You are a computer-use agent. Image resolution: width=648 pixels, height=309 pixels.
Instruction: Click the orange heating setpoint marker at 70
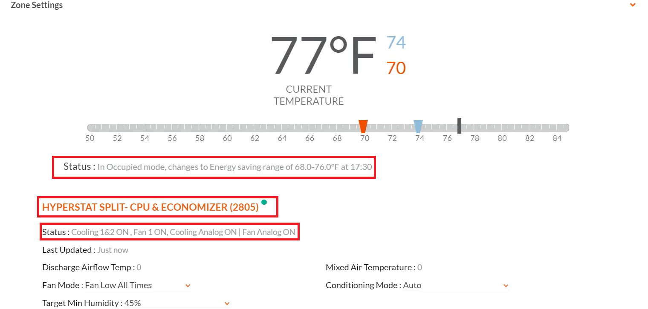364,126
